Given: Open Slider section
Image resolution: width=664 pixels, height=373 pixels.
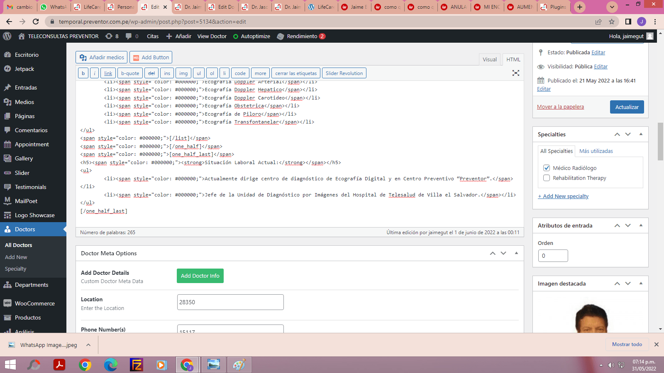Looking at the screenshot, I should click(22, 173).
